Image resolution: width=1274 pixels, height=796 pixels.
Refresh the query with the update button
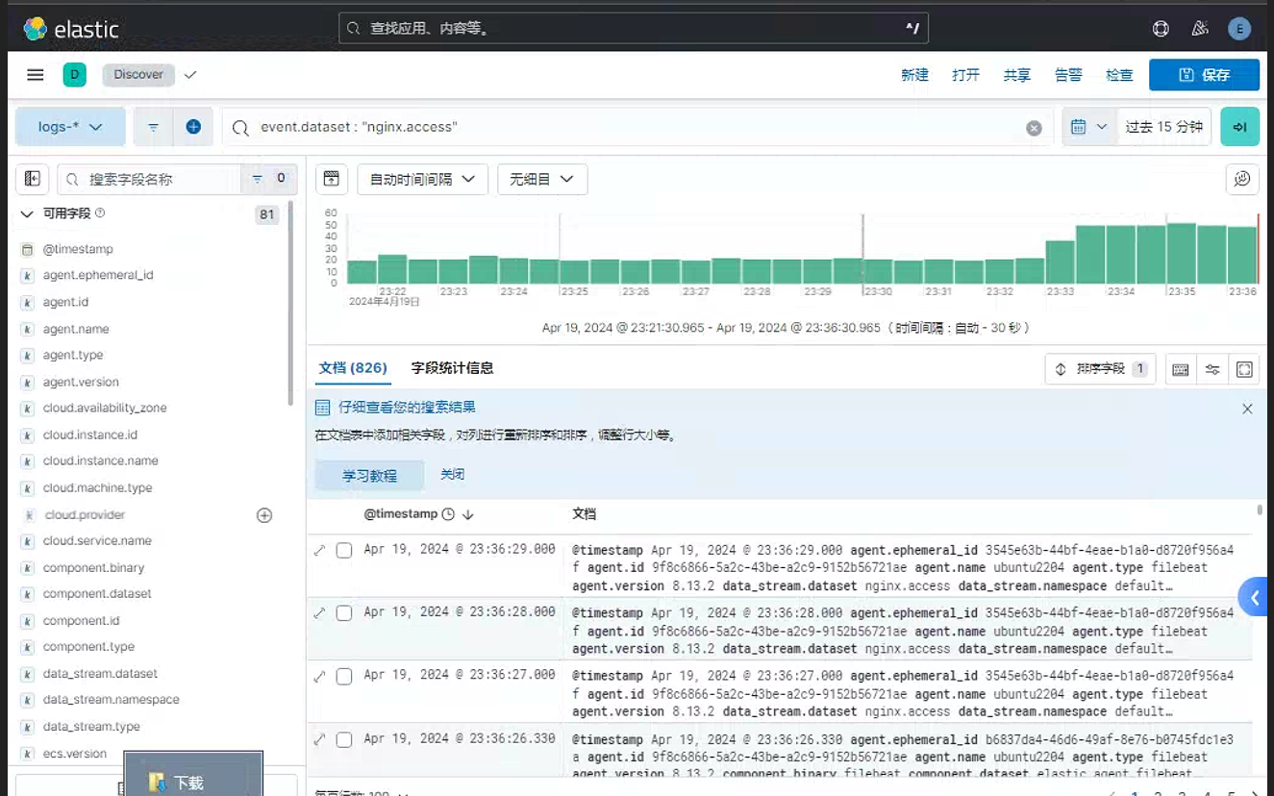[x=1239, y=127]
